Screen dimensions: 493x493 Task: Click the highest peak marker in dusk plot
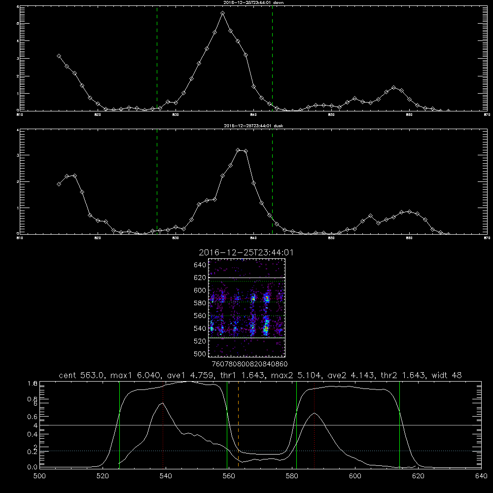[x=238, y=150]
